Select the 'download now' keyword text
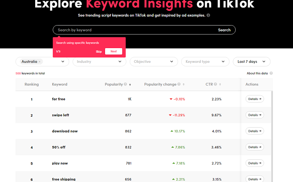This screenshot has width=293, height=182. (x=64, y=131)
